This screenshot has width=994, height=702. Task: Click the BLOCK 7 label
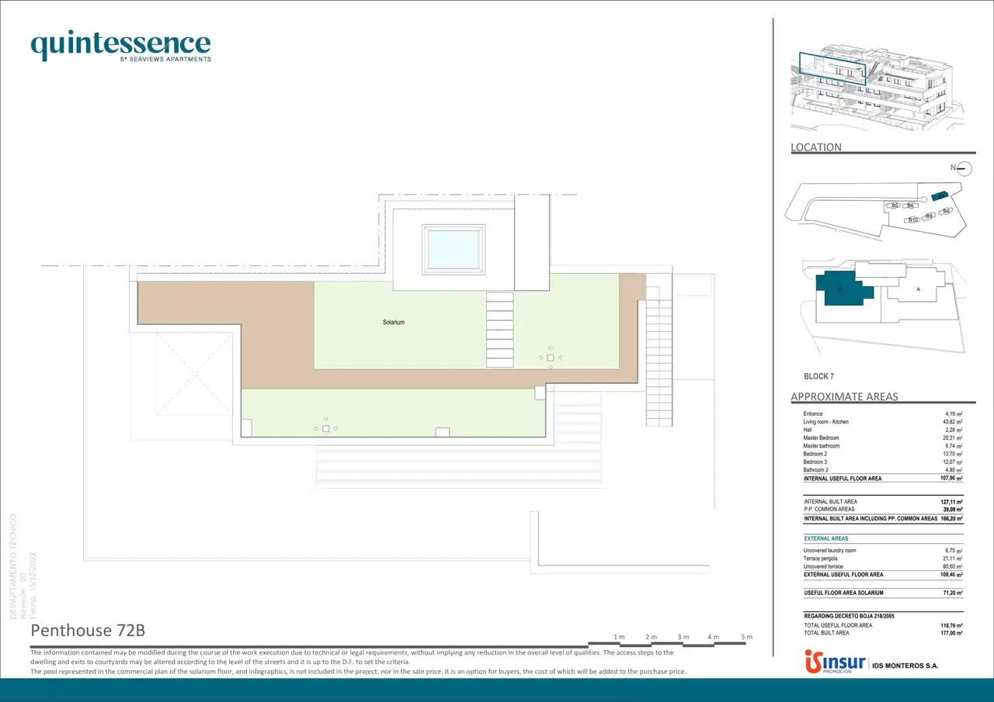tap(818, 376)
